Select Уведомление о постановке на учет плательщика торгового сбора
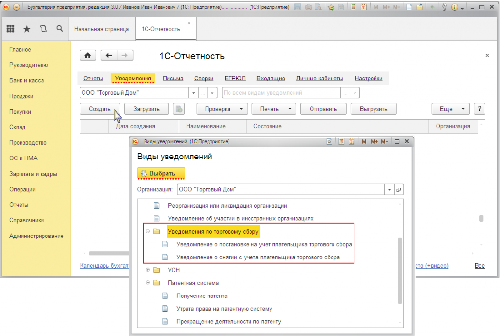Viewport: 500px width, 336px height. click(x=264, y=244)
